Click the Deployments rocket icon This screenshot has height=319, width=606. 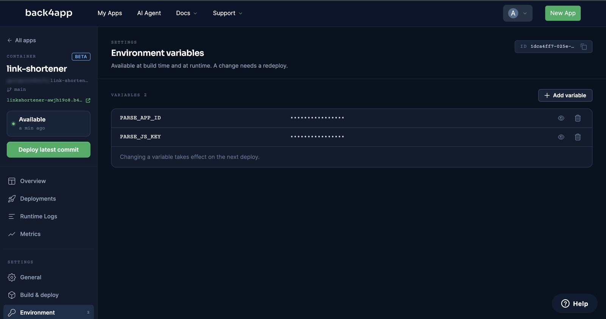(x=12, y=199)
